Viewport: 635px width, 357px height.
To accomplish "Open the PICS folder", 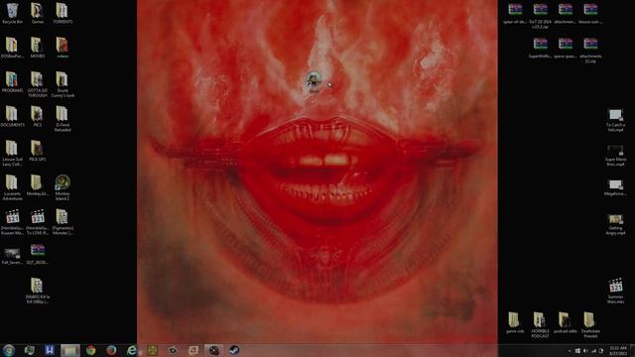I will pos(38,117).
